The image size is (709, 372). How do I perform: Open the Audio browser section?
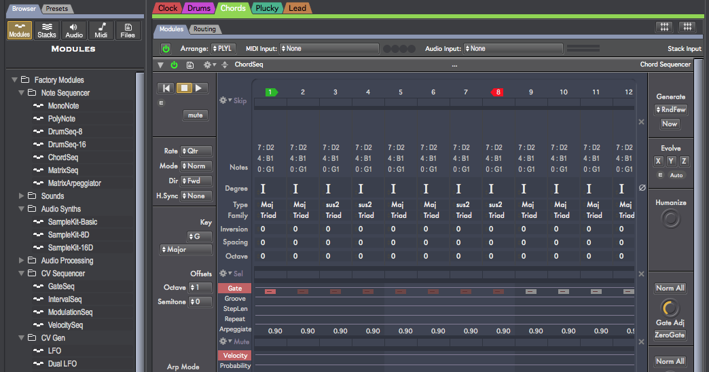click(74, 31)
